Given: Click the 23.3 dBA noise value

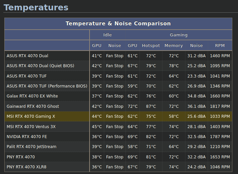Looking at the screenshot, I should (196, 76).
